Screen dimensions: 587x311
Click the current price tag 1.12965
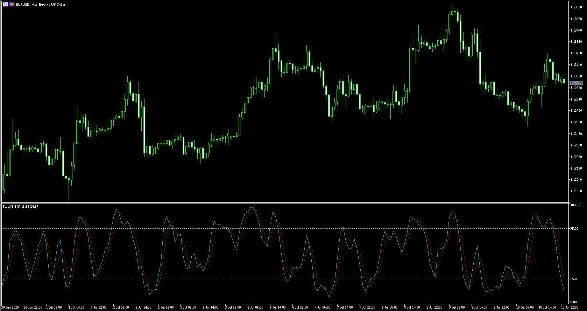click(576, 83)
